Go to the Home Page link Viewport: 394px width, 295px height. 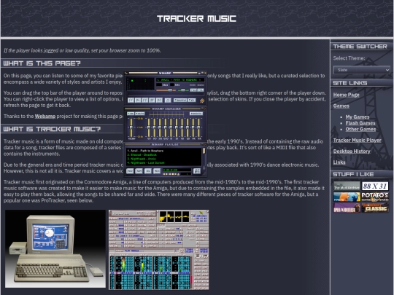point(346,95)
